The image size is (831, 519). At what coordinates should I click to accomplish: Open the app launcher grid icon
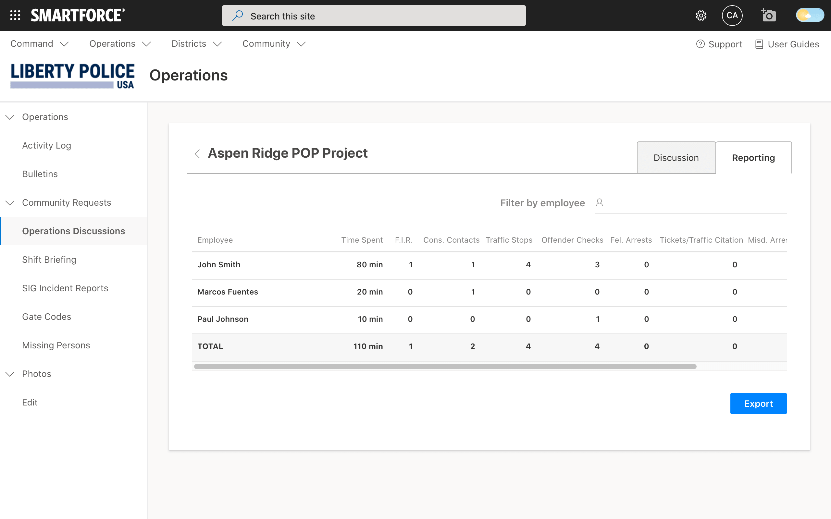[15, 16]
